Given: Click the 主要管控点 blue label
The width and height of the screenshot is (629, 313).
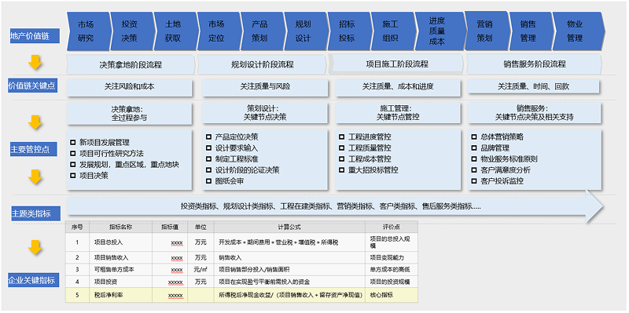Looking at the screenshot, I should pyautogui.click(x=33, y=150).
